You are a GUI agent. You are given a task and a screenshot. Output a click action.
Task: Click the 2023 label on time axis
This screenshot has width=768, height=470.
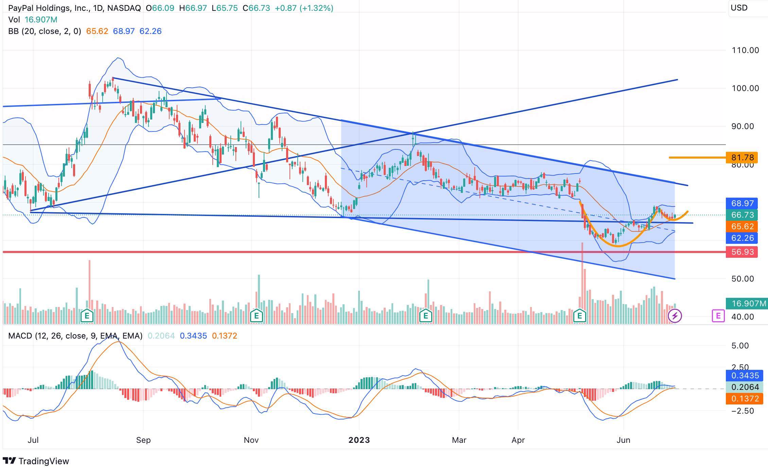click(359, 440)
